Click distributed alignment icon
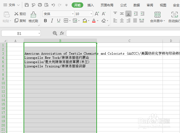The image size is (180, 133). [142, 21]
